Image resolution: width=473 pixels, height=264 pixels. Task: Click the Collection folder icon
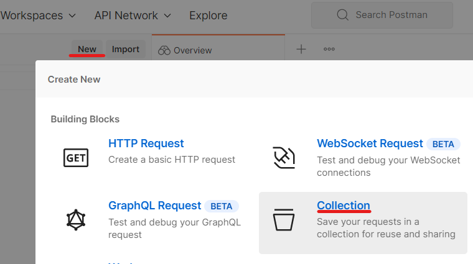(284, 220)
